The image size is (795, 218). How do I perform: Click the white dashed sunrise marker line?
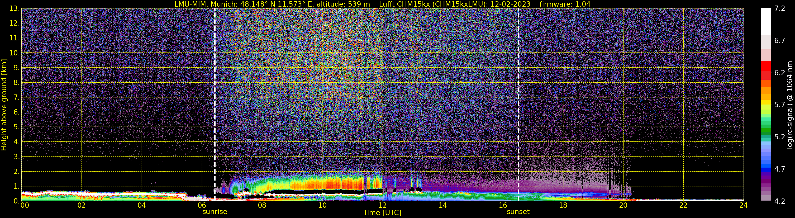coord(215,105)
